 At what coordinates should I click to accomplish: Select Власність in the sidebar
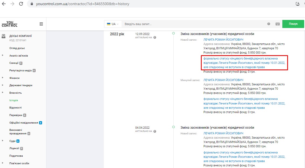[x=16, y=93]
